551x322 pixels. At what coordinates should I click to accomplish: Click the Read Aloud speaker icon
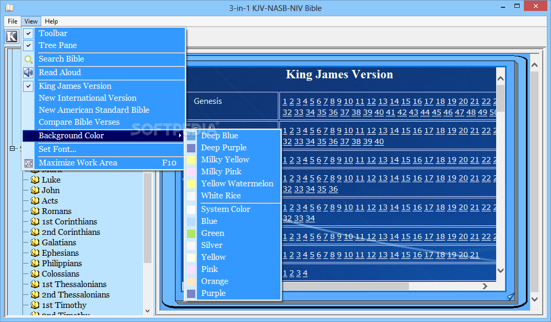click(28, 73)
